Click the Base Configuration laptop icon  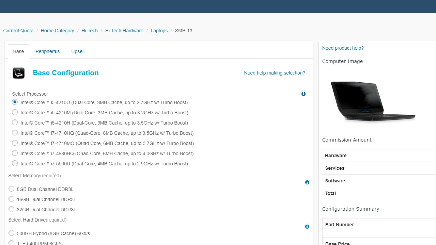19,73
